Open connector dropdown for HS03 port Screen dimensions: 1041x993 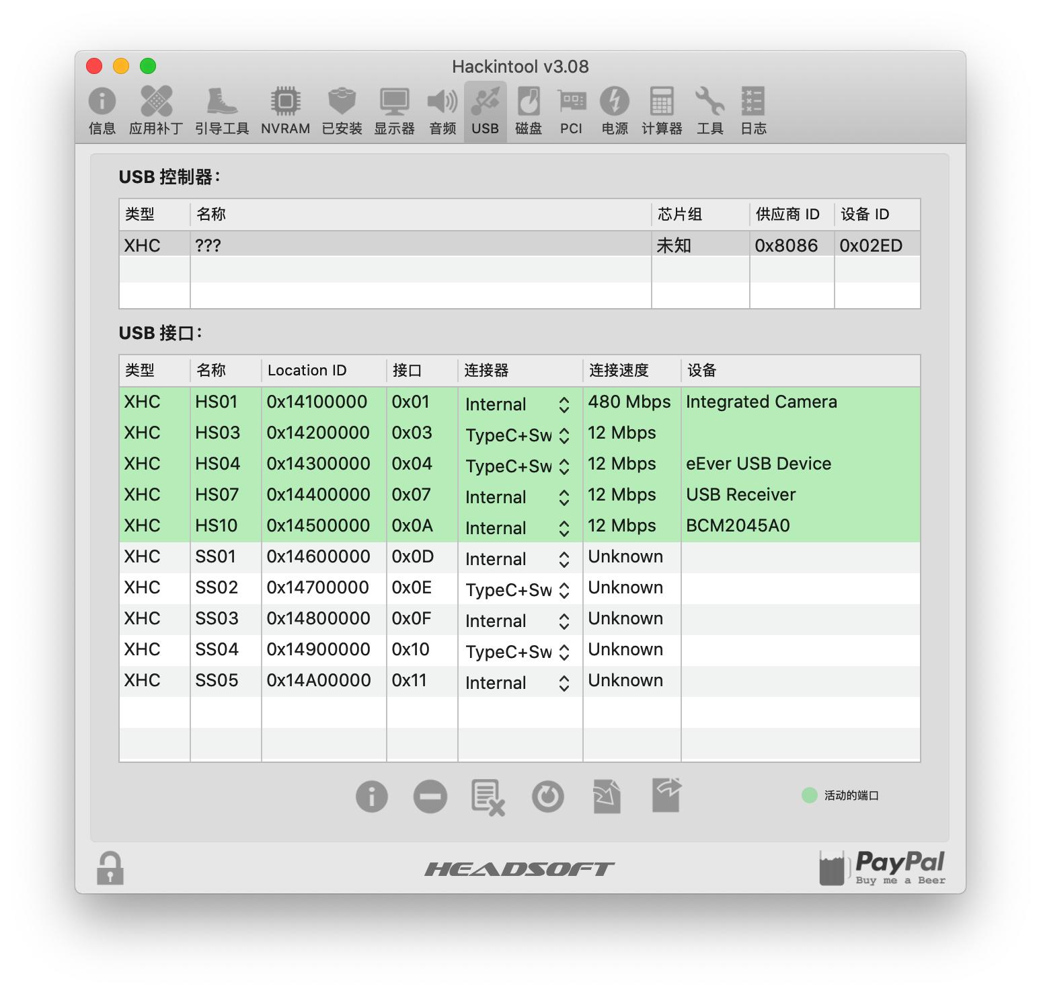tap(564, 435)
